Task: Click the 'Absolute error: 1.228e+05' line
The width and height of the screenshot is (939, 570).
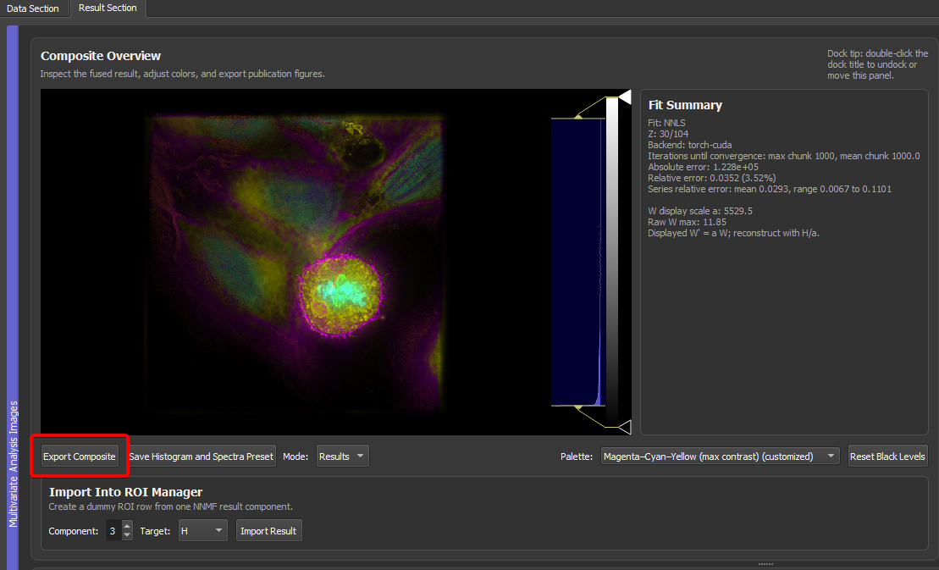Action: point(703,167)
